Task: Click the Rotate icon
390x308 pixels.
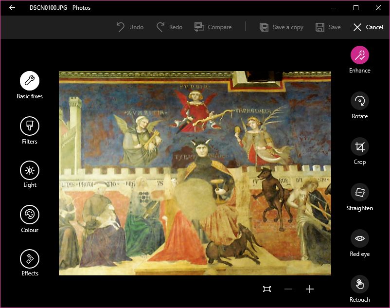Action: [x=360, y=101]
